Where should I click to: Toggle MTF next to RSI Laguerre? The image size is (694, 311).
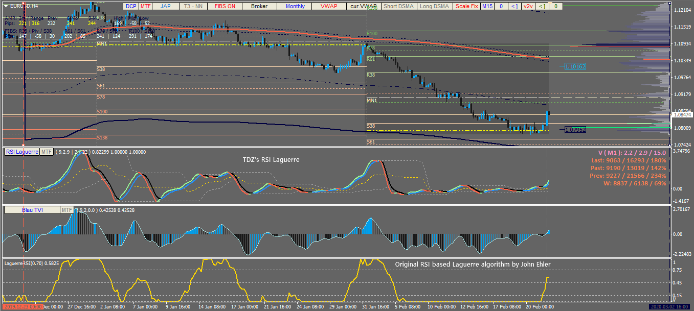(47, 152)
